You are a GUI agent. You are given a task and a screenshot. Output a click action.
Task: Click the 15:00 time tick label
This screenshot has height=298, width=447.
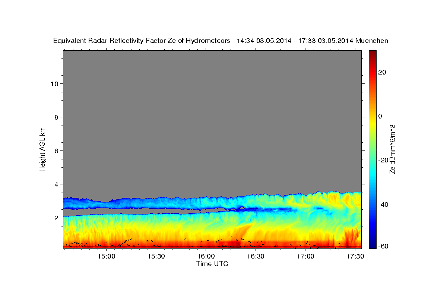pyautogui.click(x=107, y=257)
